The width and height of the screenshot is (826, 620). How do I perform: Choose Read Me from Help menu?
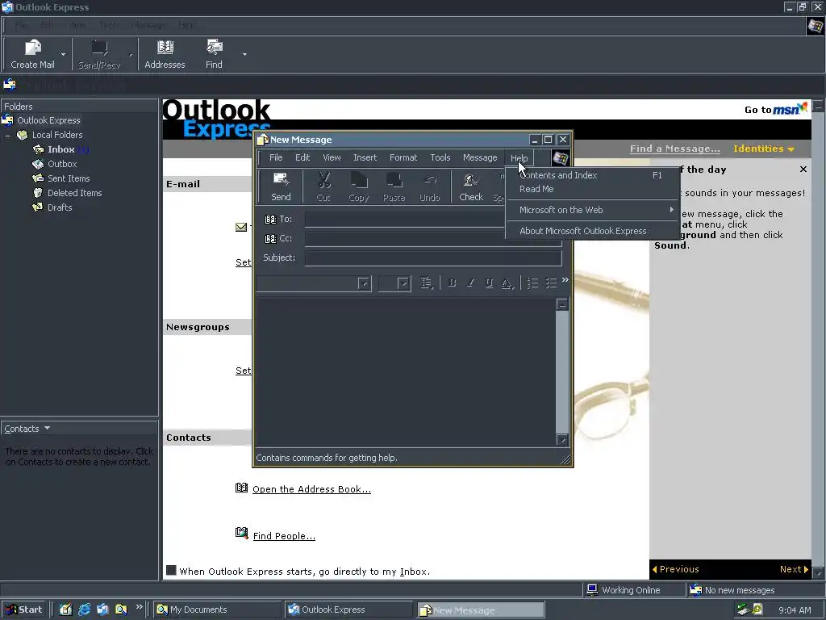593,189
